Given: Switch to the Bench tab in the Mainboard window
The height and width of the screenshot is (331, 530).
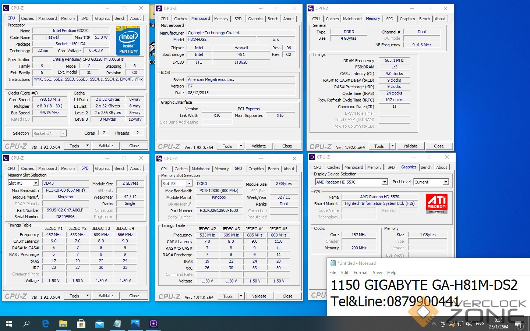Looking at the screenshot, I should coord(273,19).
